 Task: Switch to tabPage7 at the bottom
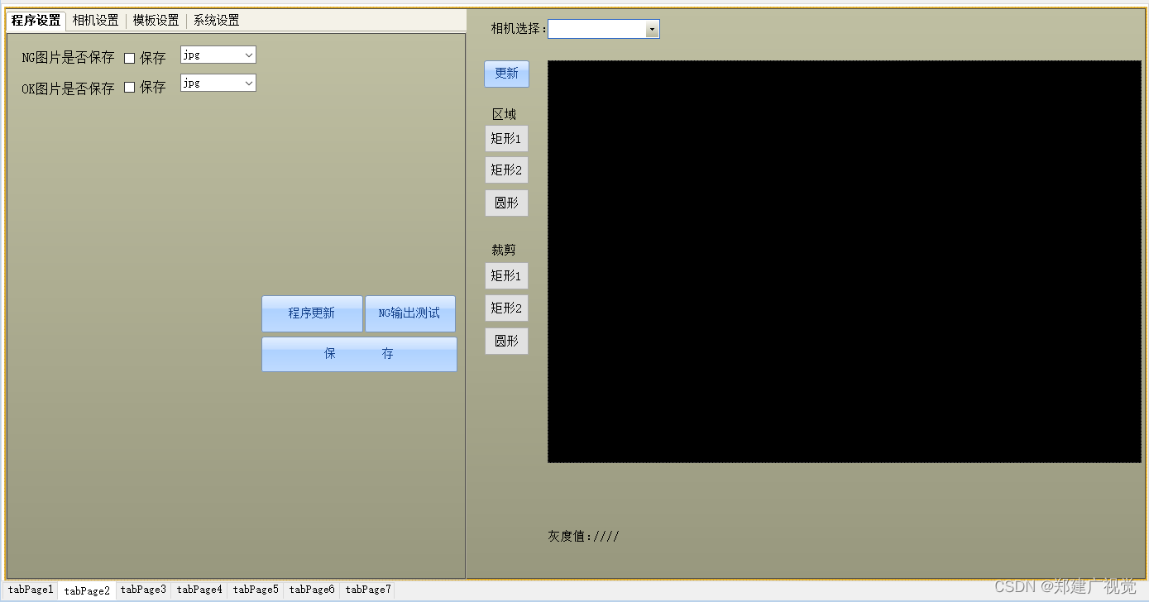[x=368, y=590]
